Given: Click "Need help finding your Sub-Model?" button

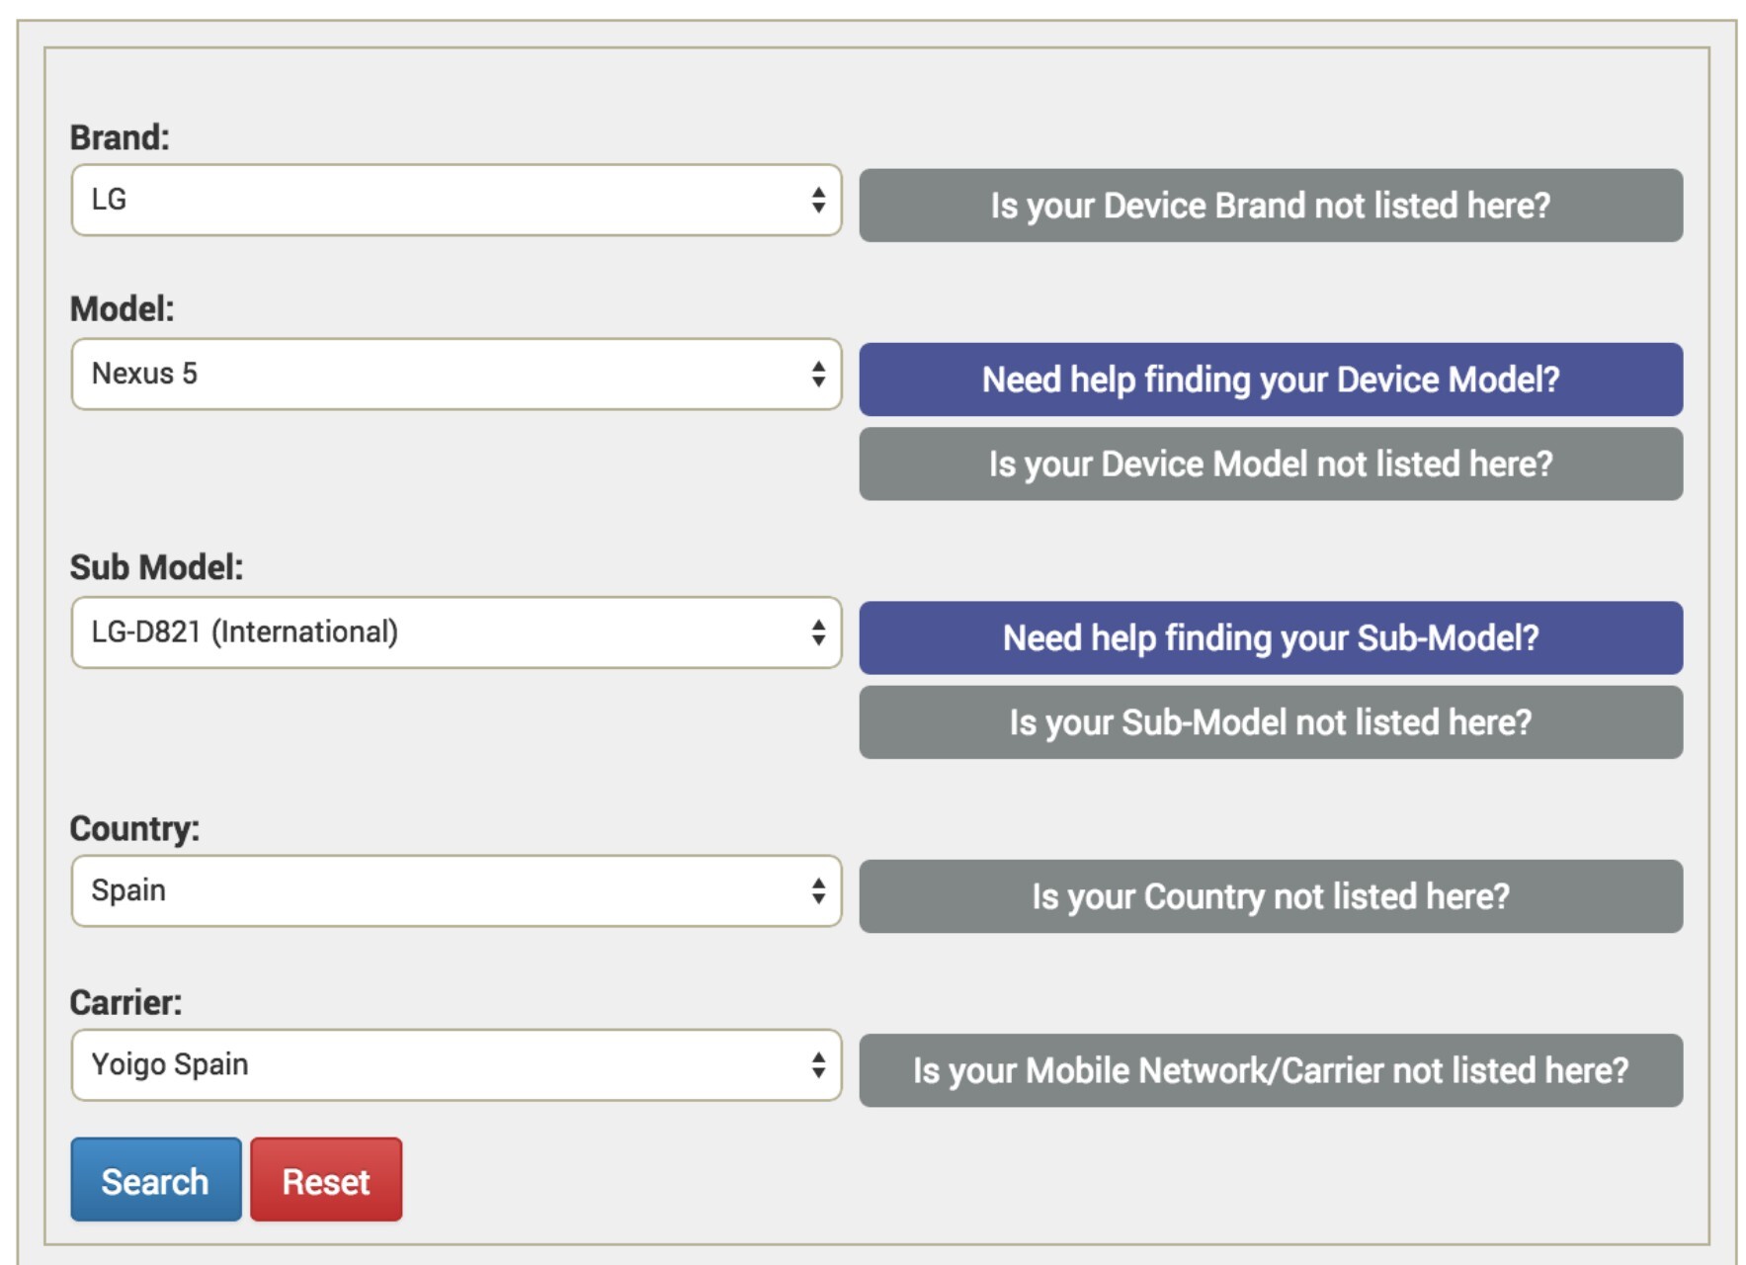Looking at the screenshot, I should point(1270,638).
